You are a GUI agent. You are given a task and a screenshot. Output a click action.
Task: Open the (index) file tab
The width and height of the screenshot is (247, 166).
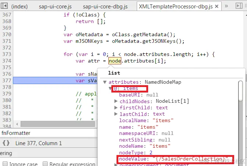pyautogui.click(x=19, y=7)
